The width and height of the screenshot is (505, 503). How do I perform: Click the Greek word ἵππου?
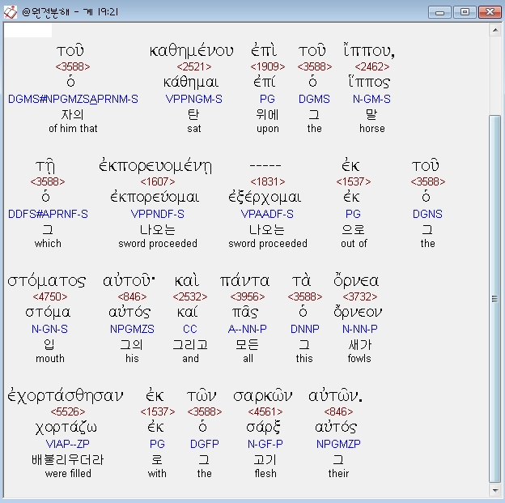[369, 50]
